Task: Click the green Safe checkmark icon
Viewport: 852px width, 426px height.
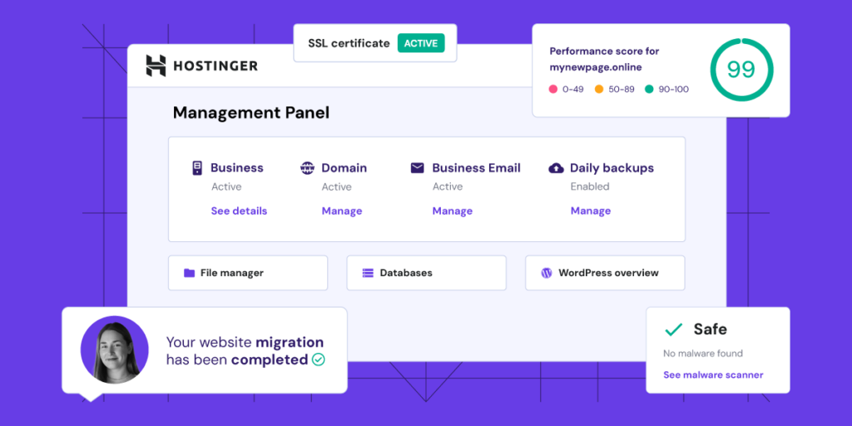Action: (673, 329)
